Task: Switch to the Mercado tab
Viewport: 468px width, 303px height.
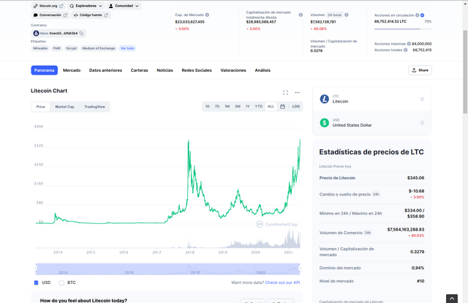Action: (72, 70)
